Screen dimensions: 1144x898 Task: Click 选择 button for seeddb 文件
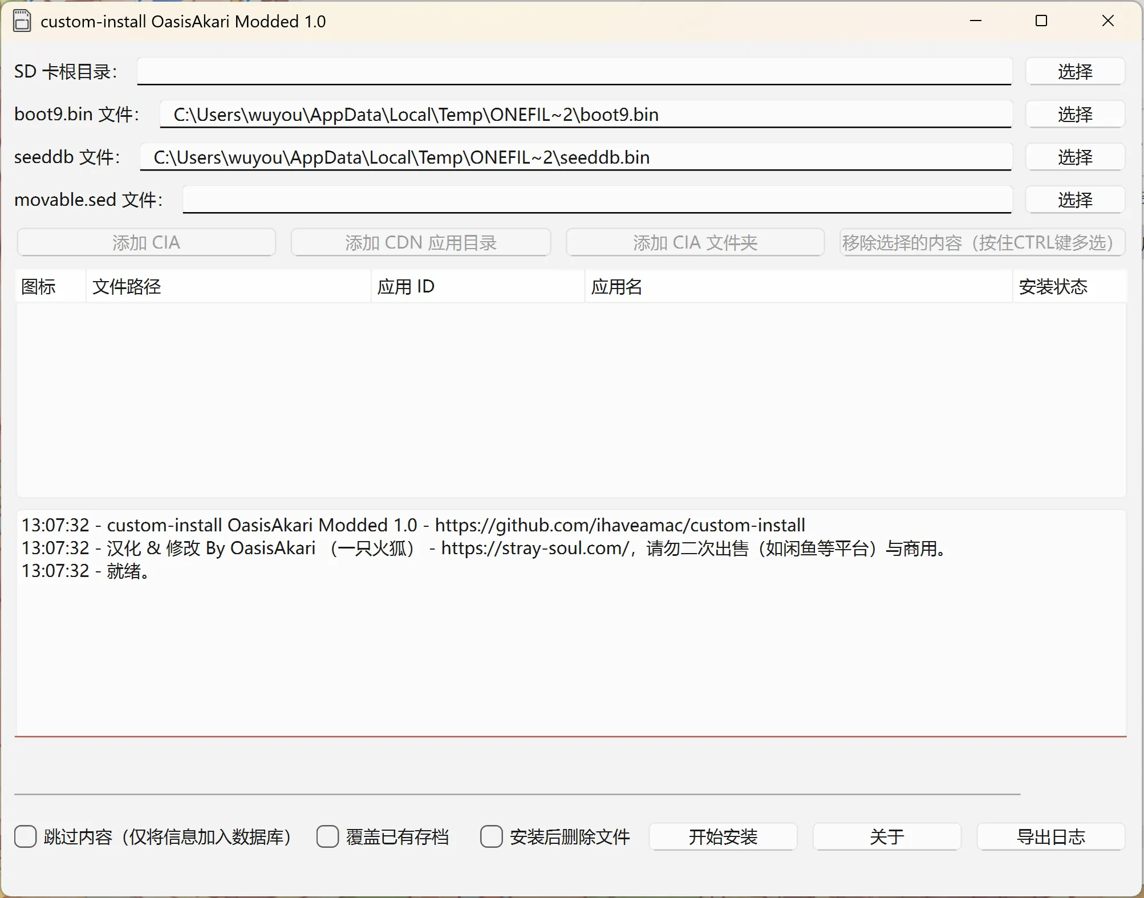pos(1074,157)
